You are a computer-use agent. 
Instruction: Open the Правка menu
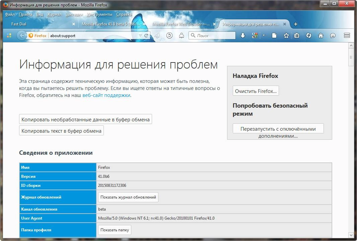[x=25, y=14]
